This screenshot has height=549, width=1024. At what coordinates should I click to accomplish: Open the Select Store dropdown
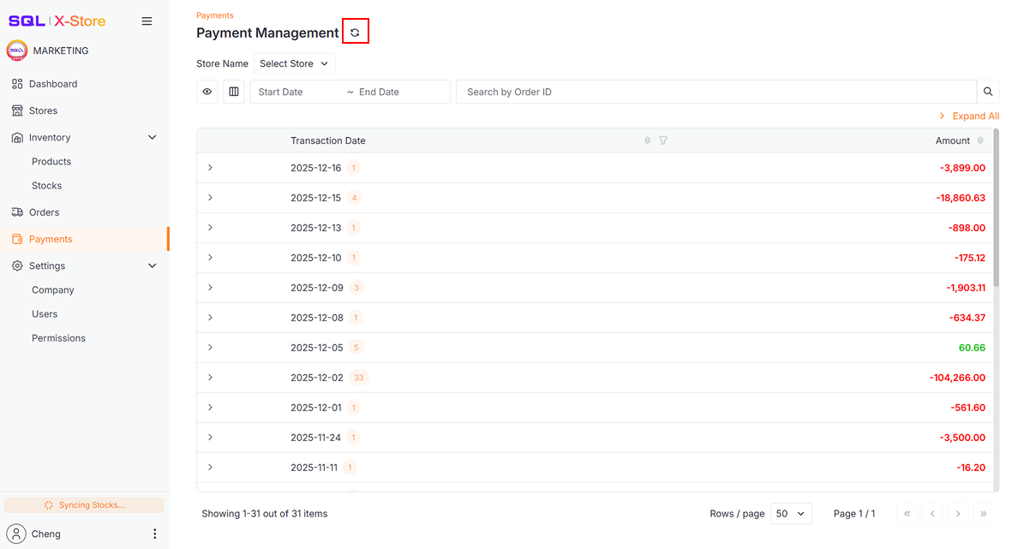tap(294, 63)
